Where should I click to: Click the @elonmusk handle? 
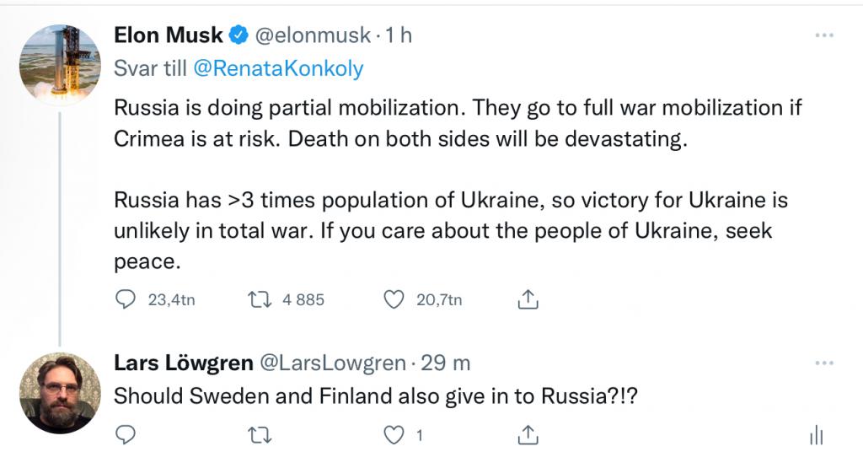click(x=314, y=35)
